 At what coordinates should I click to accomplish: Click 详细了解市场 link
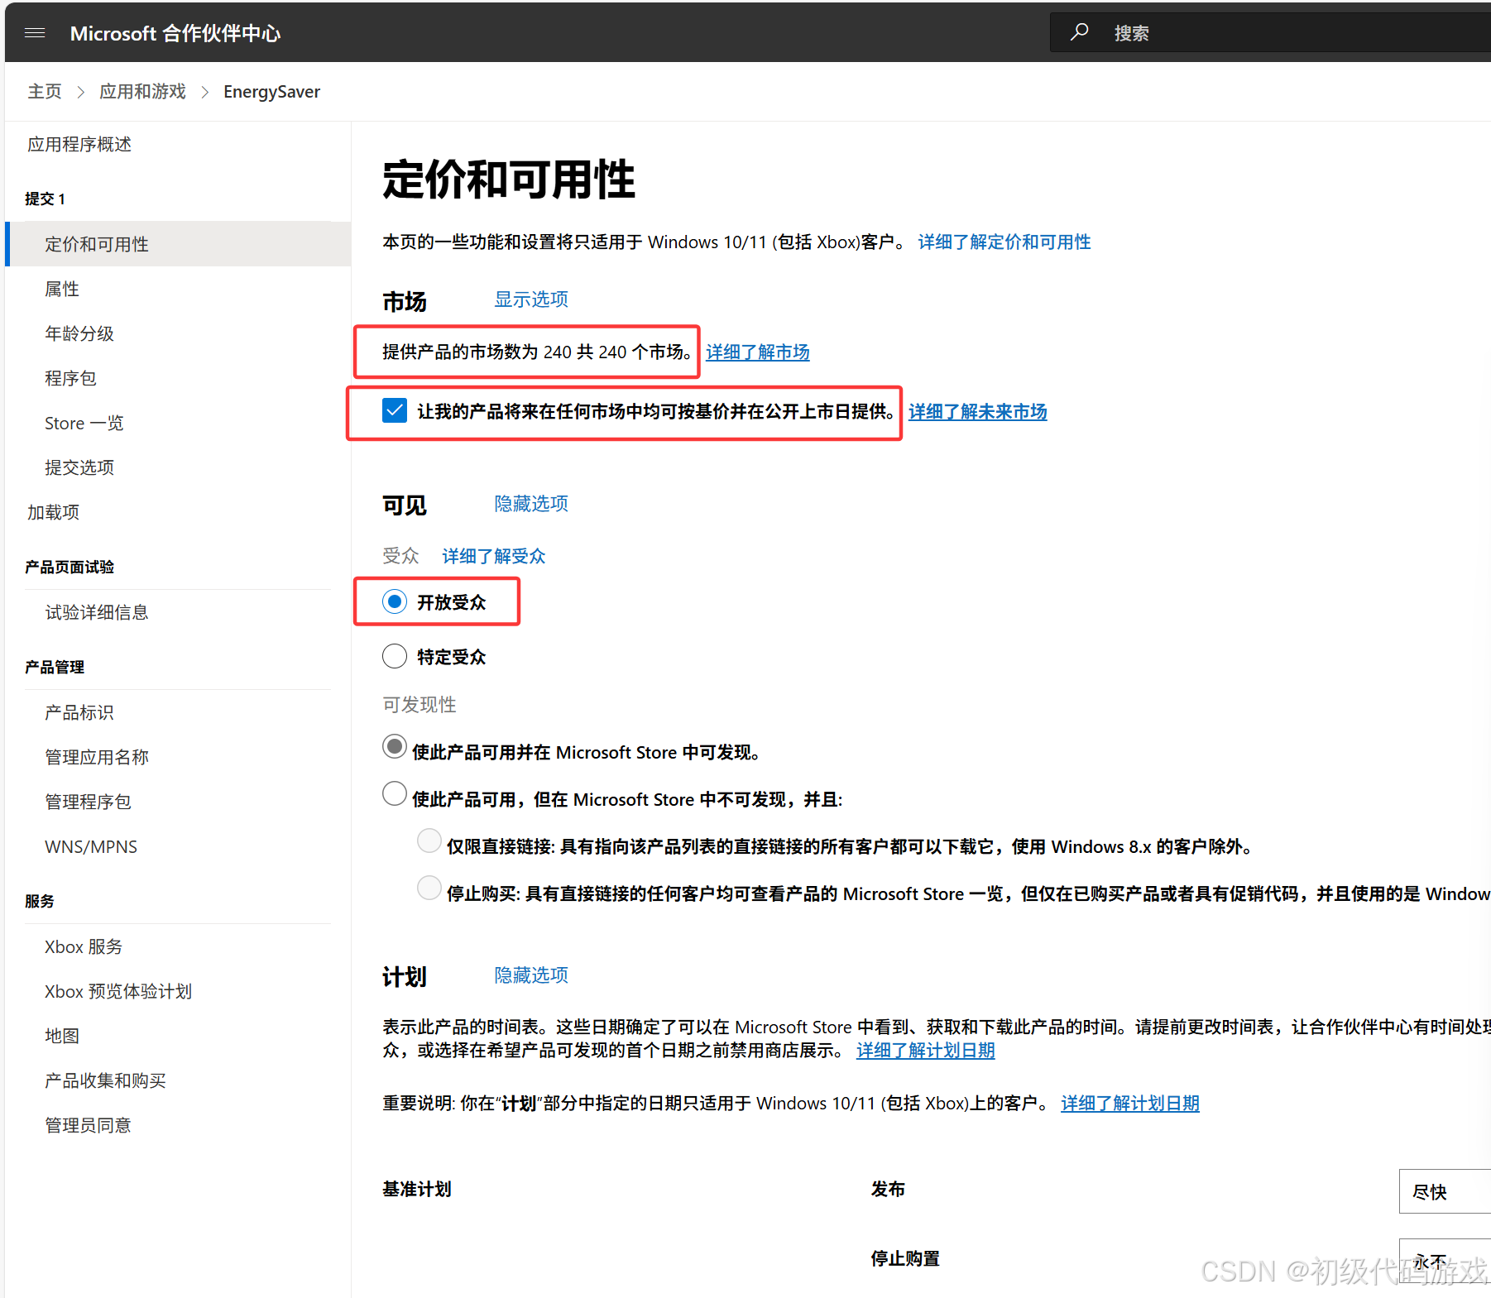pos(758,352)
